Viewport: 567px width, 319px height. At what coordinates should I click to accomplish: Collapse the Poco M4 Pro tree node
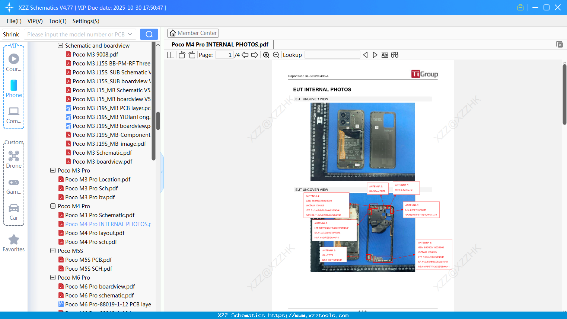pos(53,206)
